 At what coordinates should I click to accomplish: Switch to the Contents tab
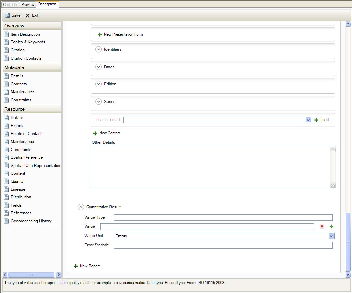click(10, 5)
